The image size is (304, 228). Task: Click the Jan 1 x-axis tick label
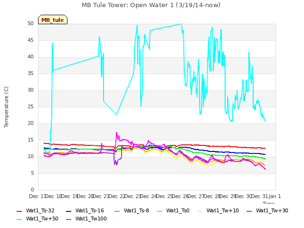(275, 196)
